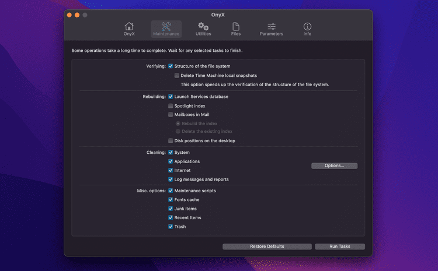This screenshot has width=438, height=271.
Task: Uncheck Maintenance scripts option
Action: coord(171,191)
